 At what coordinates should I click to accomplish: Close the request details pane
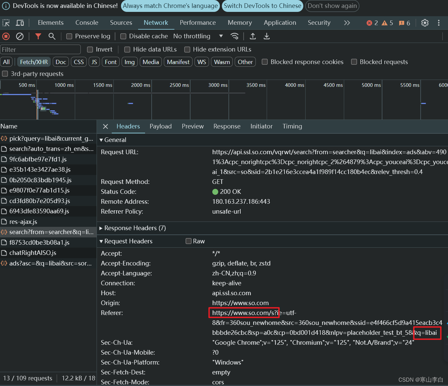[105, 126]
